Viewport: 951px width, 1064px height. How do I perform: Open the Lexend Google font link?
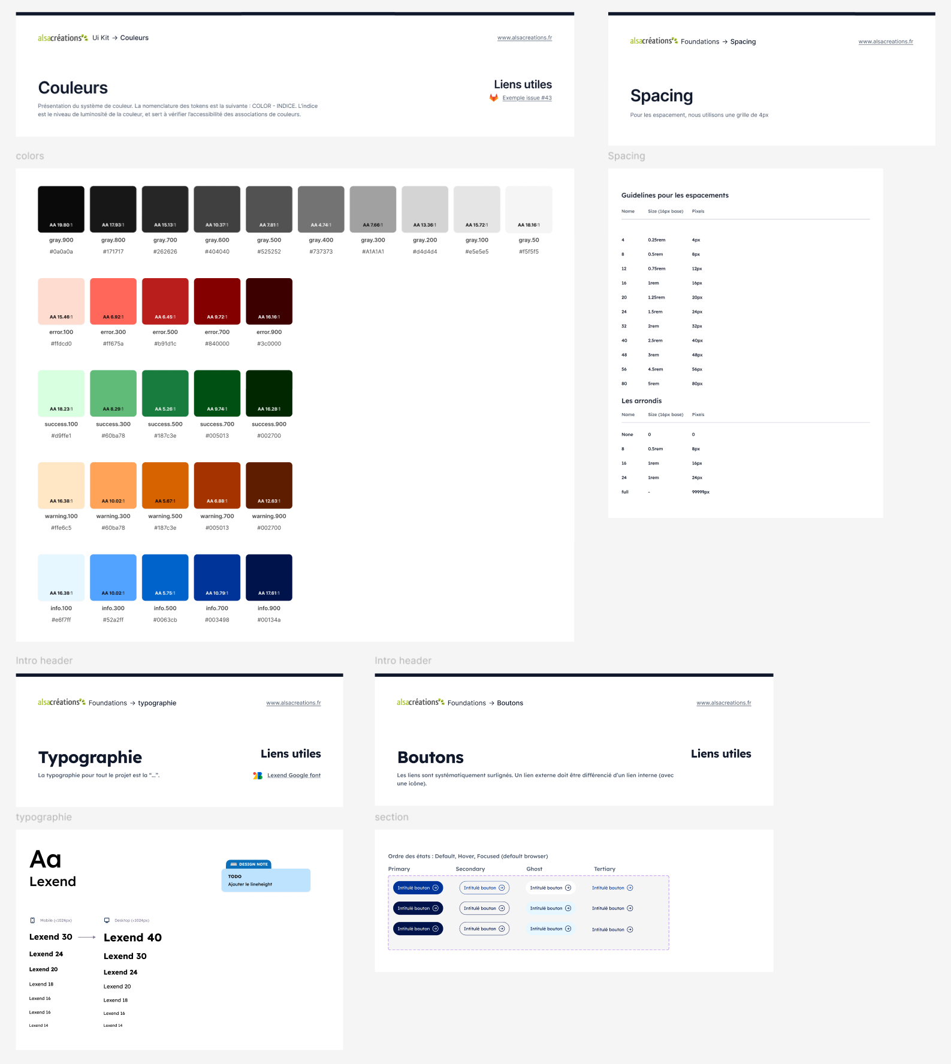point(294,775)
